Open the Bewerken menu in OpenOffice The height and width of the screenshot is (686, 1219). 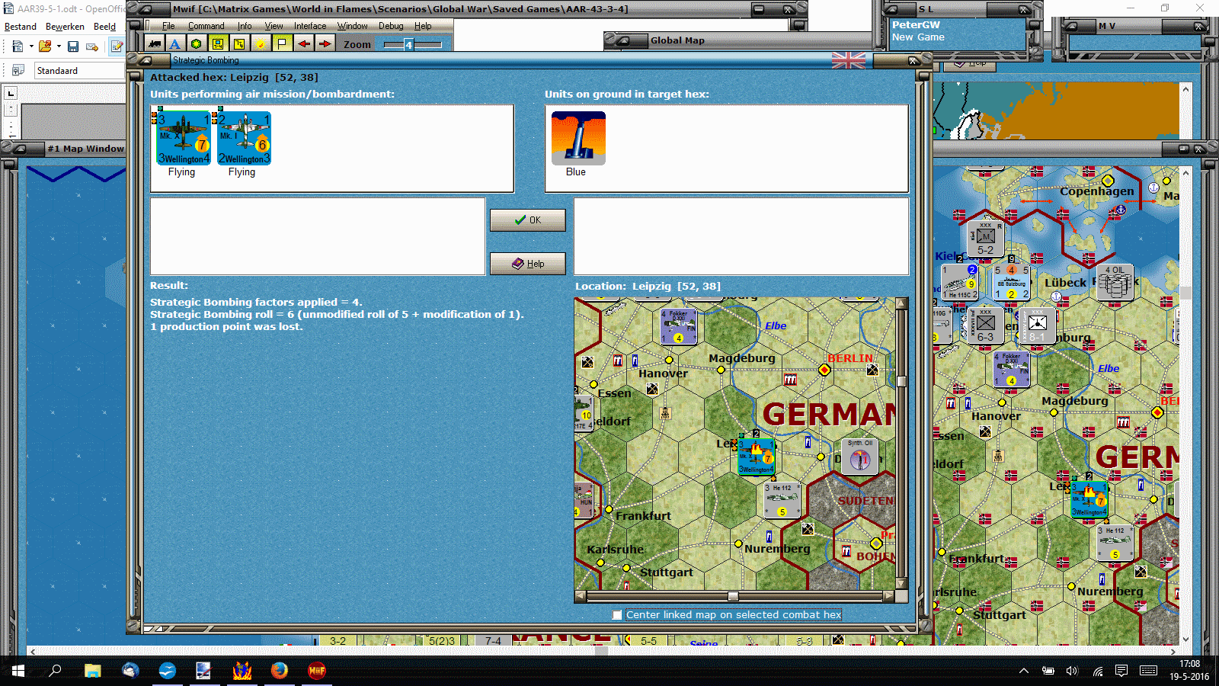point(65,27)
